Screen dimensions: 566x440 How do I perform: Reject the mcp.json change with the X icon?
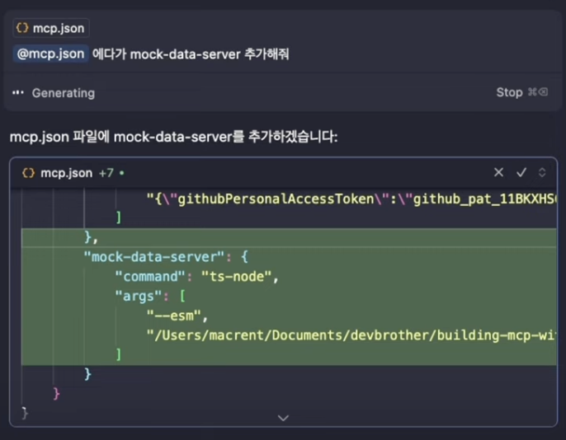click(498, 172)
